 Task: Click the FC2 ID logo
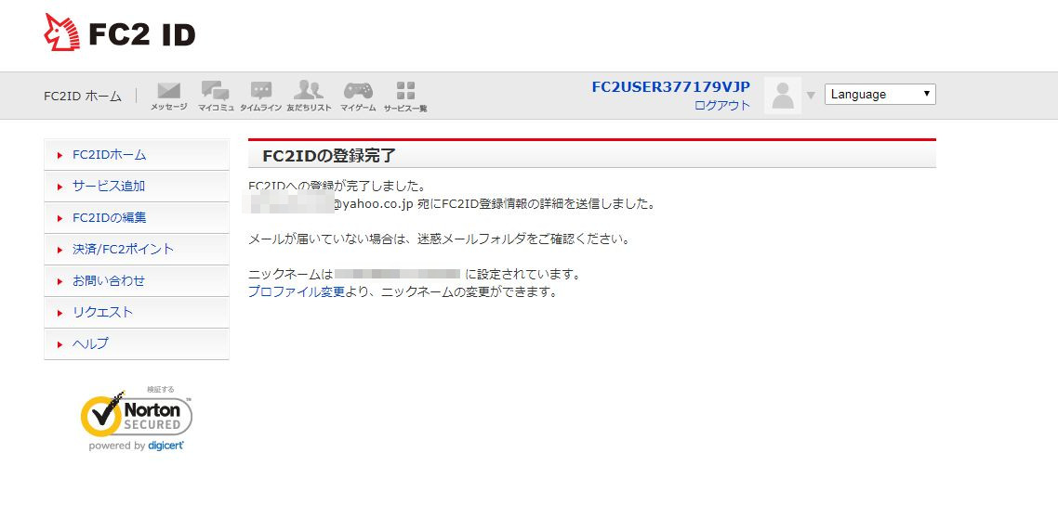pyautogui.click(x=119, y=32)
